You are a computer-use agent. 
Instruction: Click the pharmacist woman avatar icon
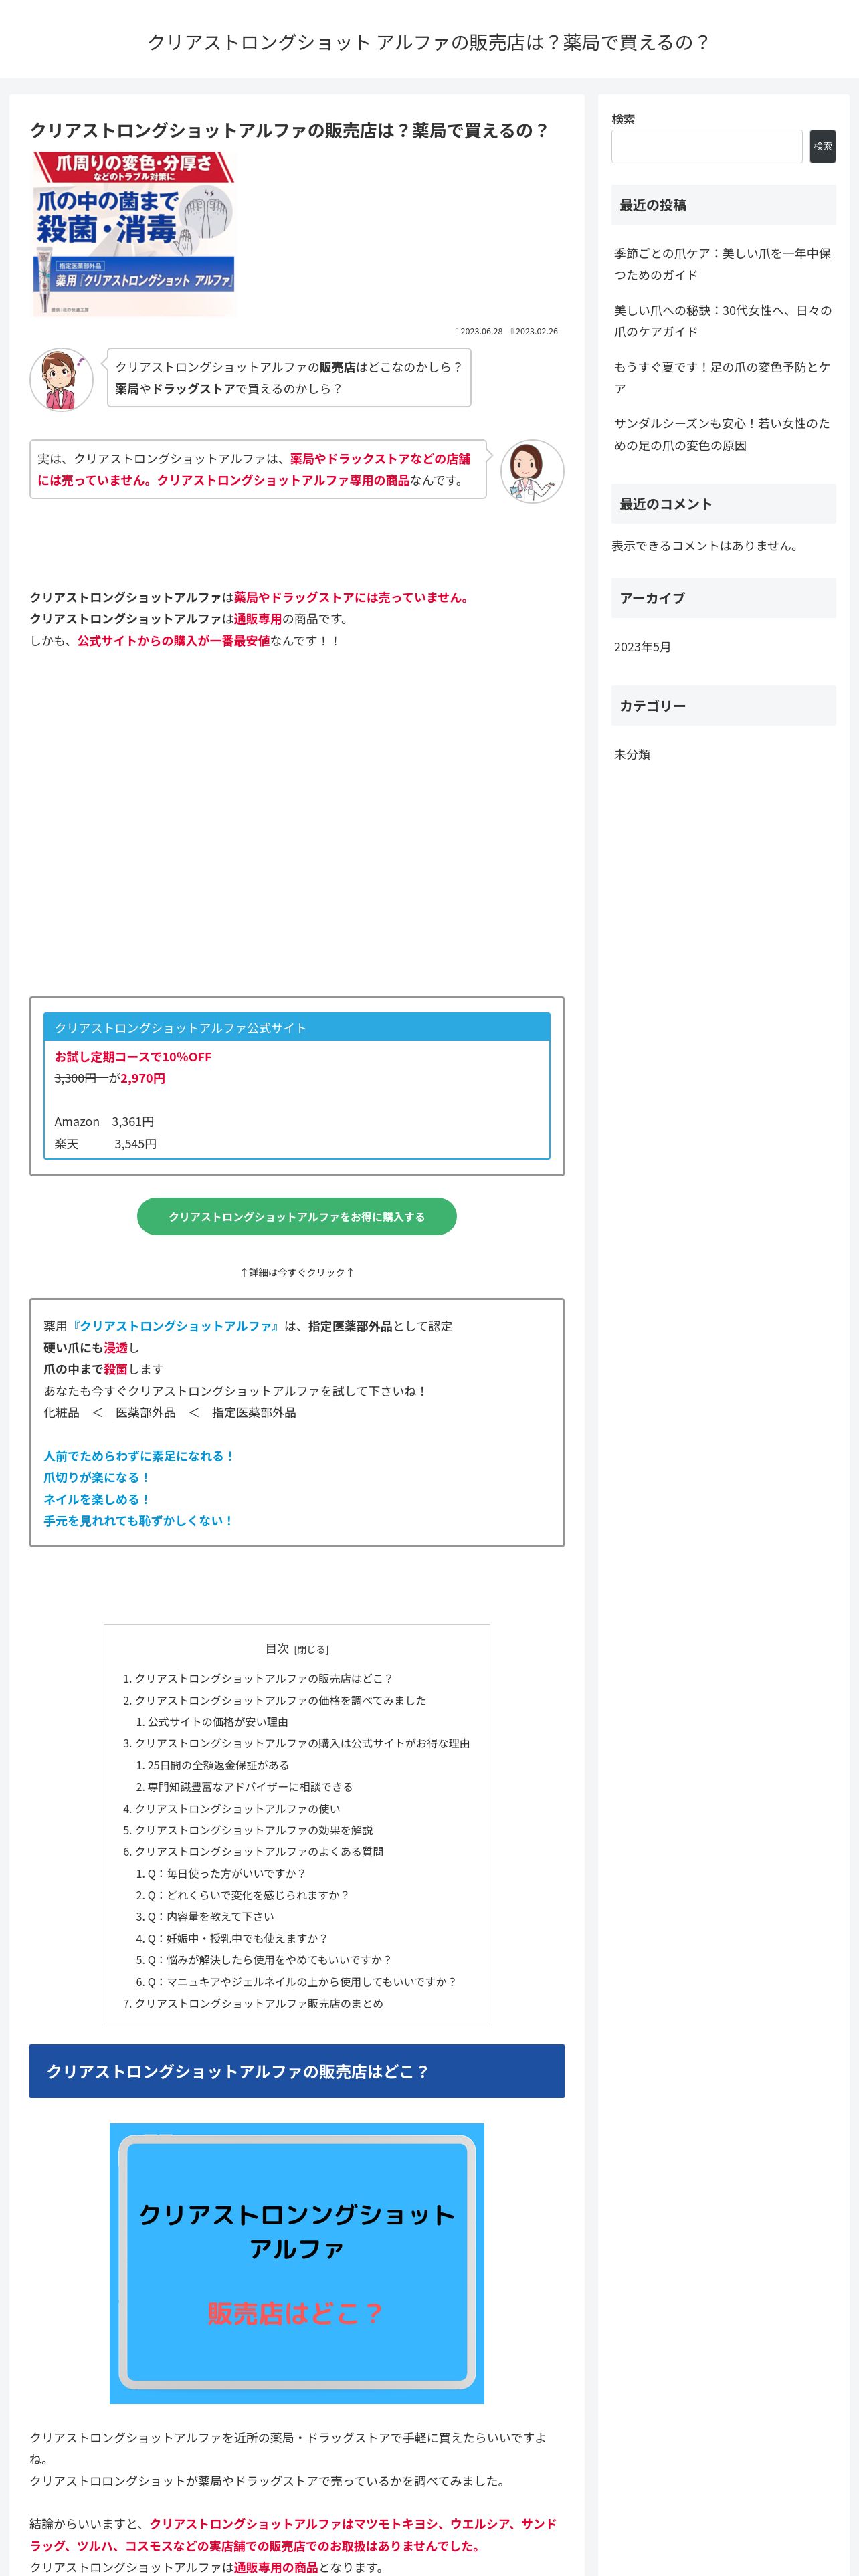click(532, 471)
